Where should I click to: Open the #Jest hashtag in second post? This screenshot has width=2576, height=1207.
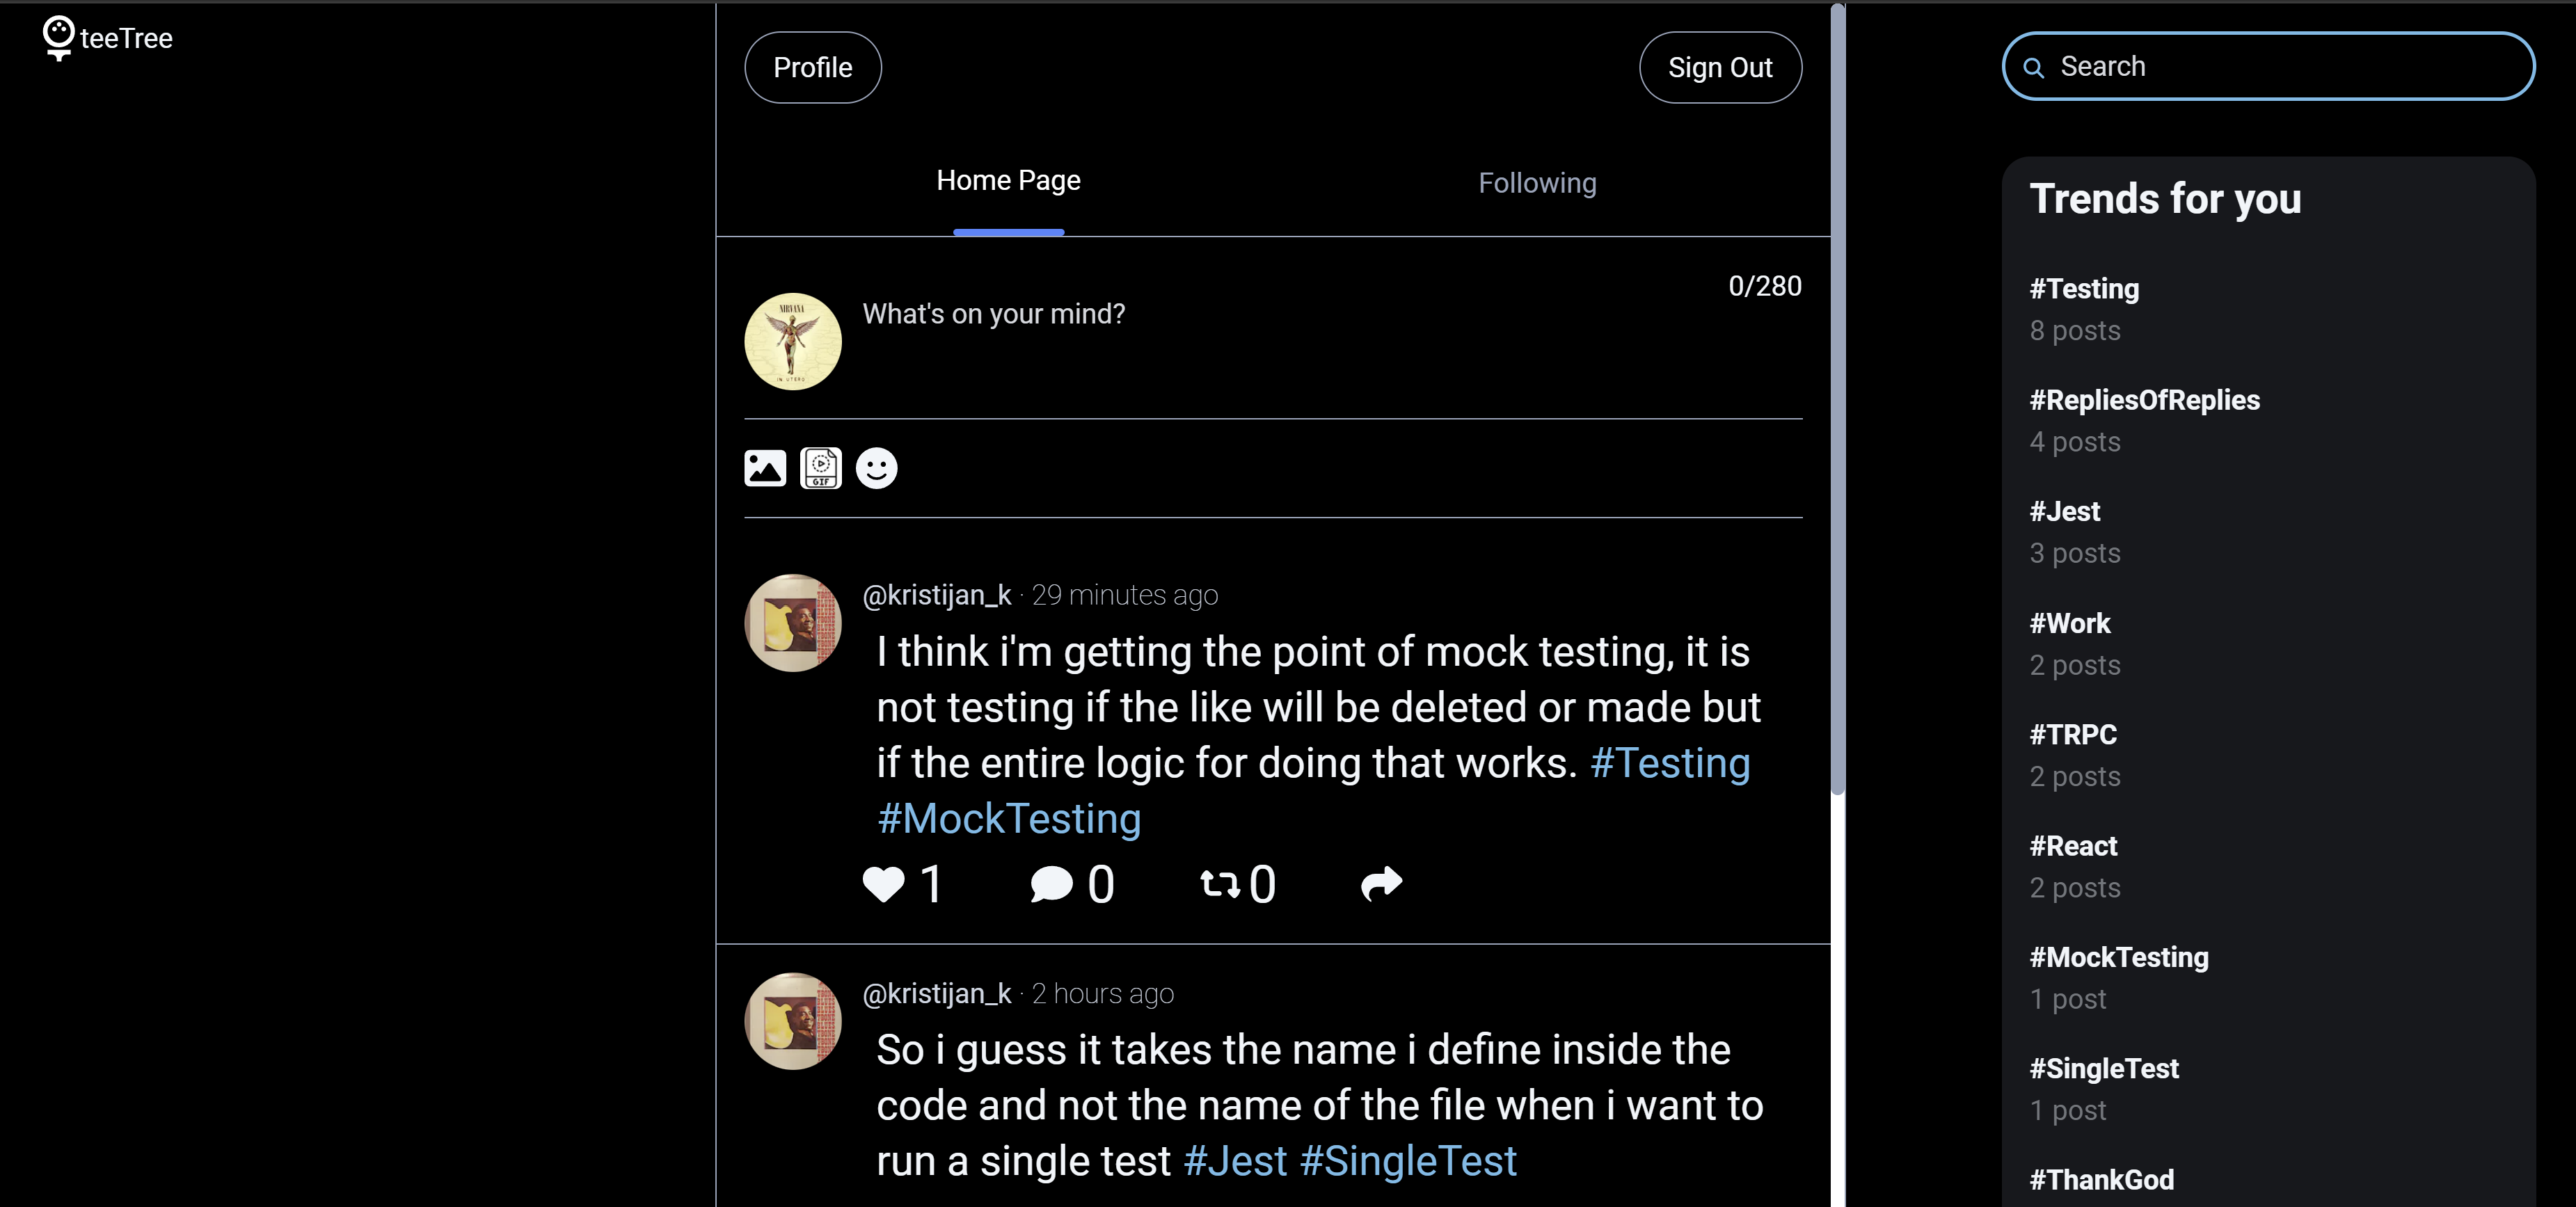click(x=1234, y=1161)
